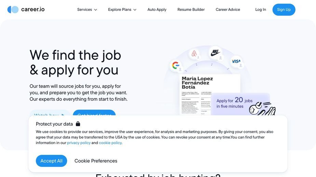Image resolution: width=316 pixels, height=177 pixels.
Task: Open the Career Advice menu item
Action: click(228, 10)
